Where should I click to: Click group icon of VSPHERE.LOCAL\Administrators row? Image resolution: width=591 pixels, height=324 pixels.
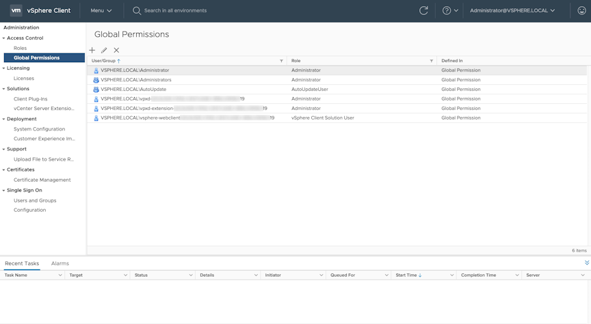click(96, 80)
